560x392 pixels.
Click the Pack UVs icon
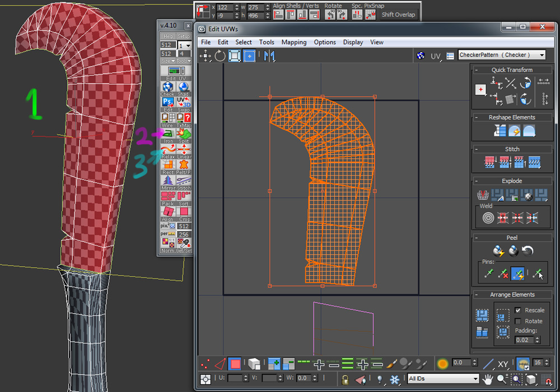168,196
